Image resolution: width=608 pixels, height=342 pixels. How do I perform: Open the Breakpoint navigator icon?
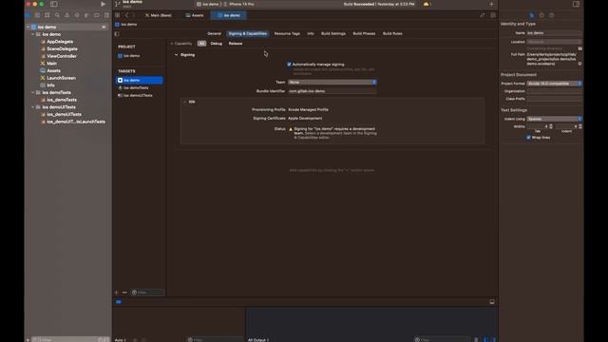[97, 15]
